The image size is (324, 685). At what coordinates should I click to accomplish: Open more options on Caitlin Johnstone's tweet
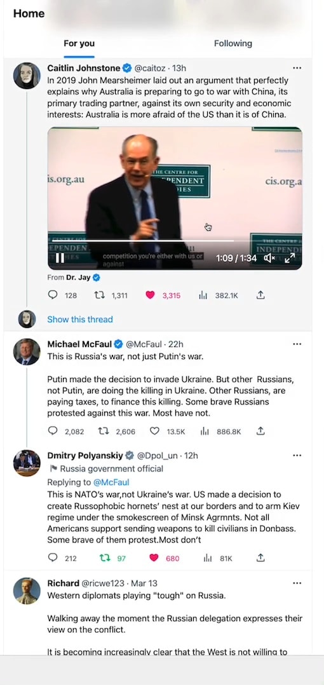297,68
